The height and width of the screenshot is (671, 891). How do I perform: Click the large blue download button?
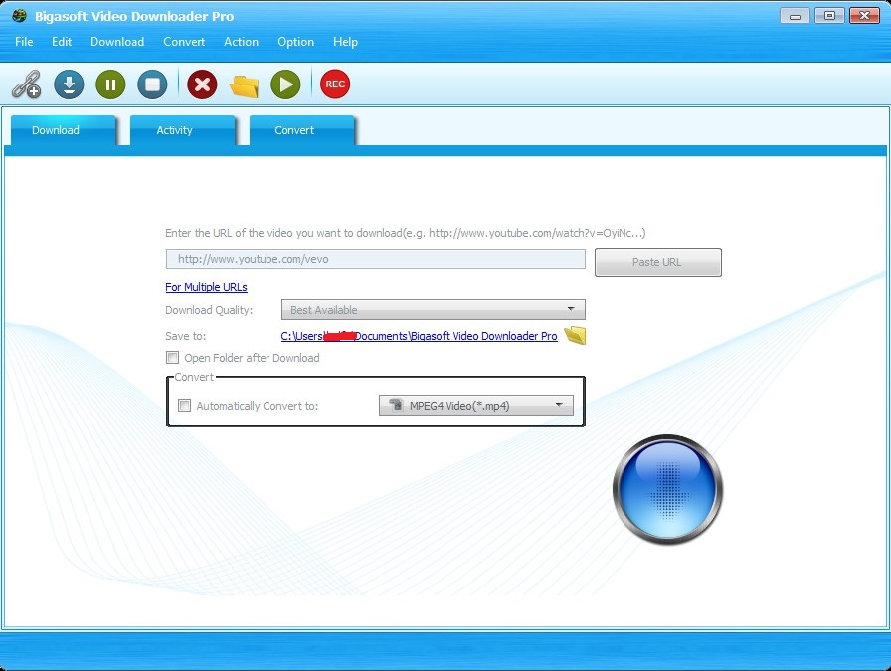pos(667,489)
